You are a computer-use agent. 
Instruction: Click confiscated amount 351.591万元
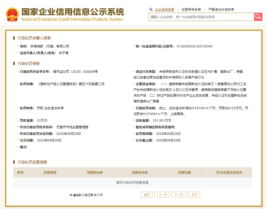point(162,120)
